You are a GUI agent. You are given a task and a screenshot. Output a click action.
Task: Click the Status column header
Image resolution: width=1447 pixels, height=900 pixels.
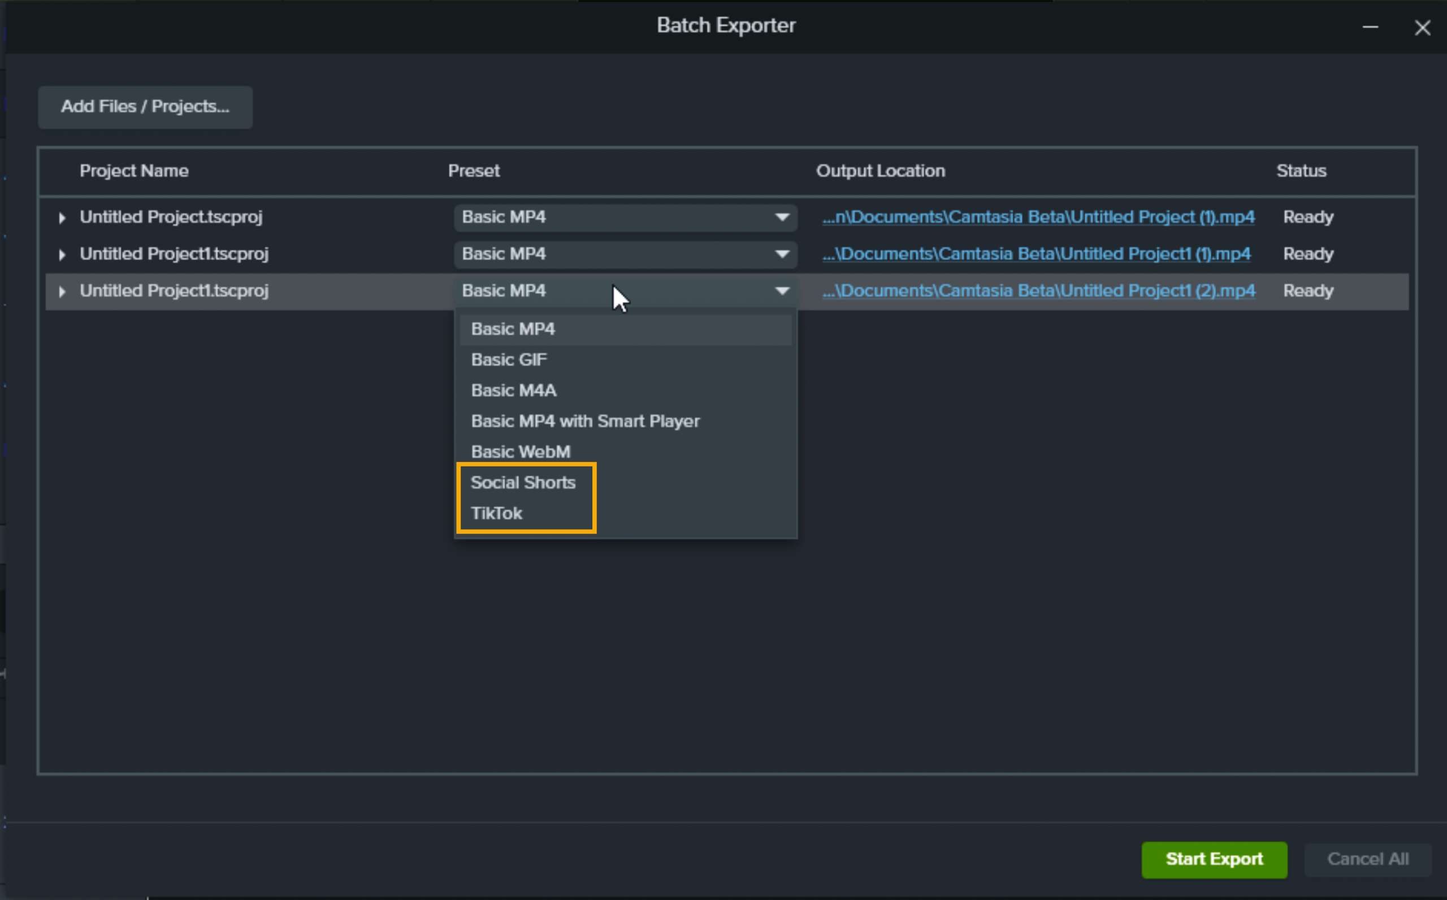coord(1301,171)
